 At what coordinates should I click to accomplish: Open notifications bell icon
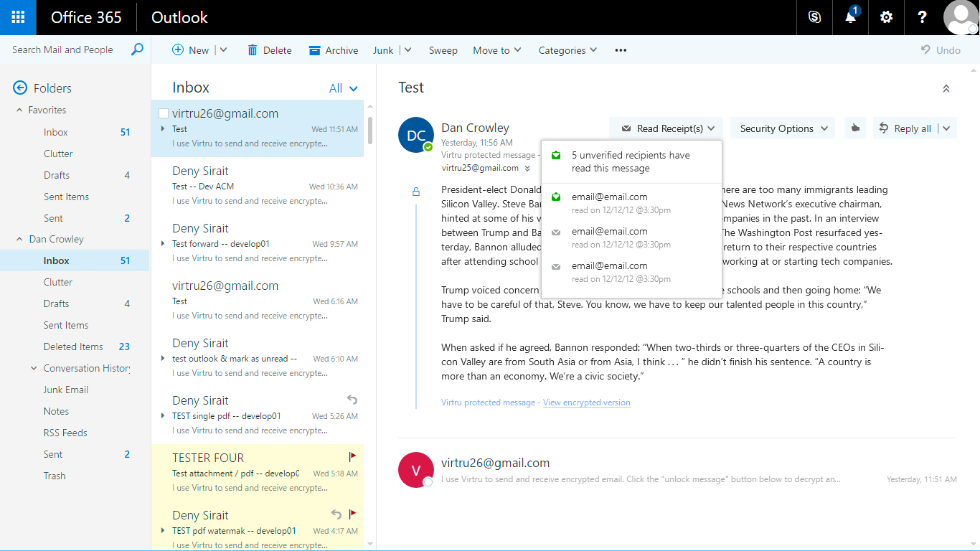tap(850, 17)
